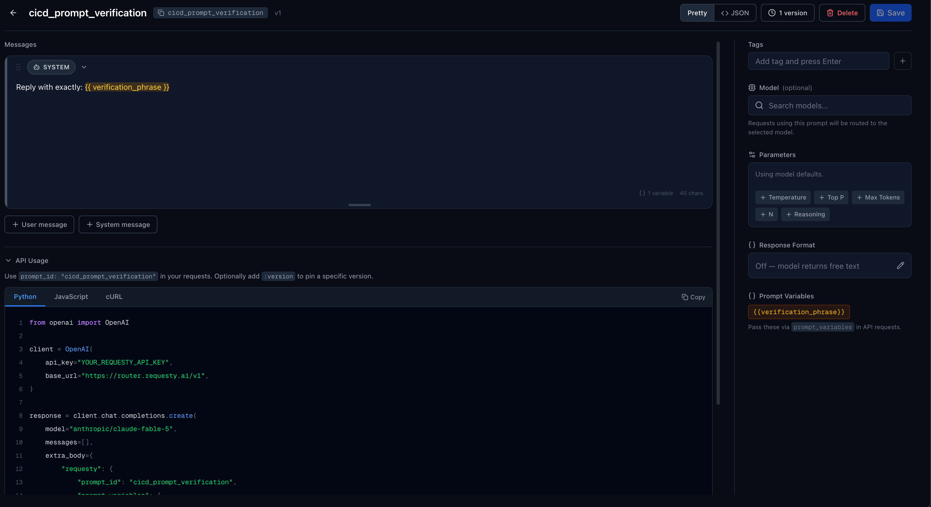The width and height of the screenshot is (931, 507).
Task: Add the Temperature parameter
Action: 783,197
